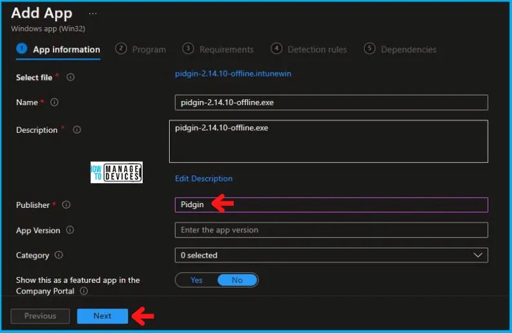This screenshot has width=512, height=333.
Task: Click into the App Version field
Action: pyautogui.click(x=331, y=230)
